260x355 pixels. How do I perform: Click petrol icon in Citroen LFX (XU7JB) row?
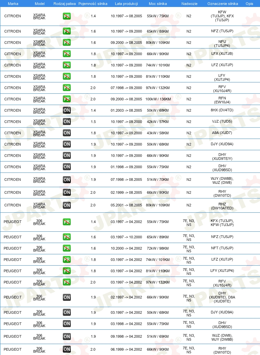[66, 54]
